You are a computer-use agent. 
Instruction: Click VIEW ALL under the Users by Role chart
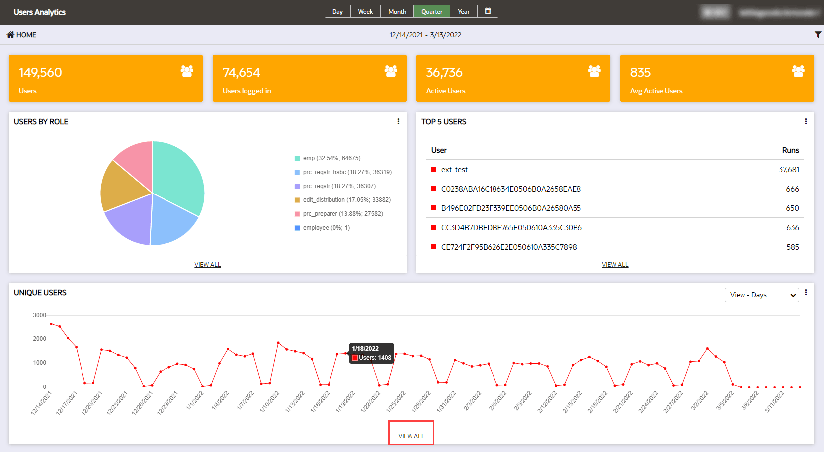coord(208,264)
